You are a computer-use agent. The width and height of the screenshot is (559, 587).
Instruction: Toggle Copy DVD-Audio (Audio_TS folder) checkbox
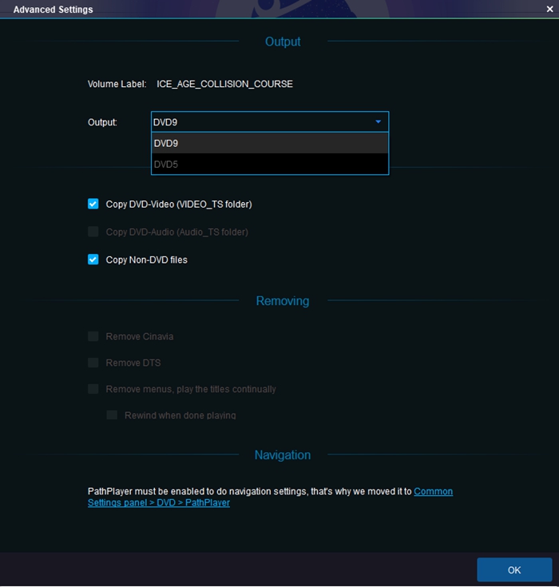93,232
